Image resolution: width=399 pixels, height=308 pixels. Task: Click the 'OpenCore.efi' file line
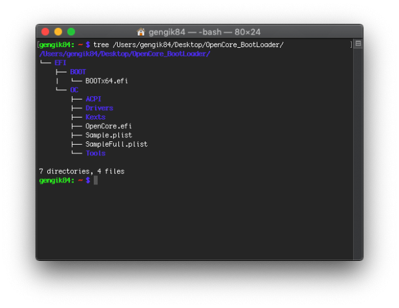pos(108,126)
